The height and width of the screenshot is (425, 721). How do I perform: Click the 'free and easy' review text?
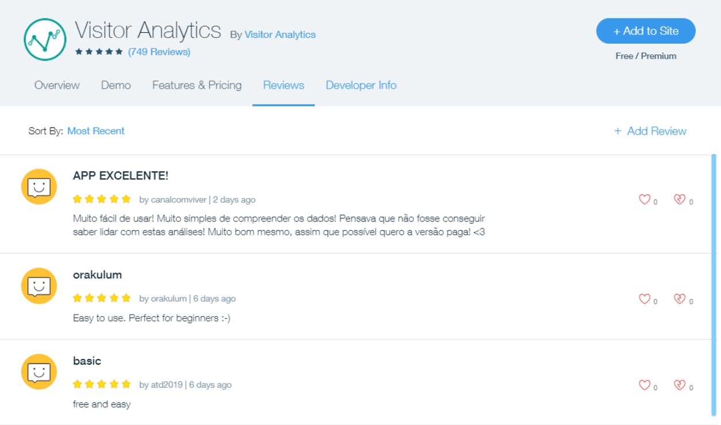click(102, 404)
